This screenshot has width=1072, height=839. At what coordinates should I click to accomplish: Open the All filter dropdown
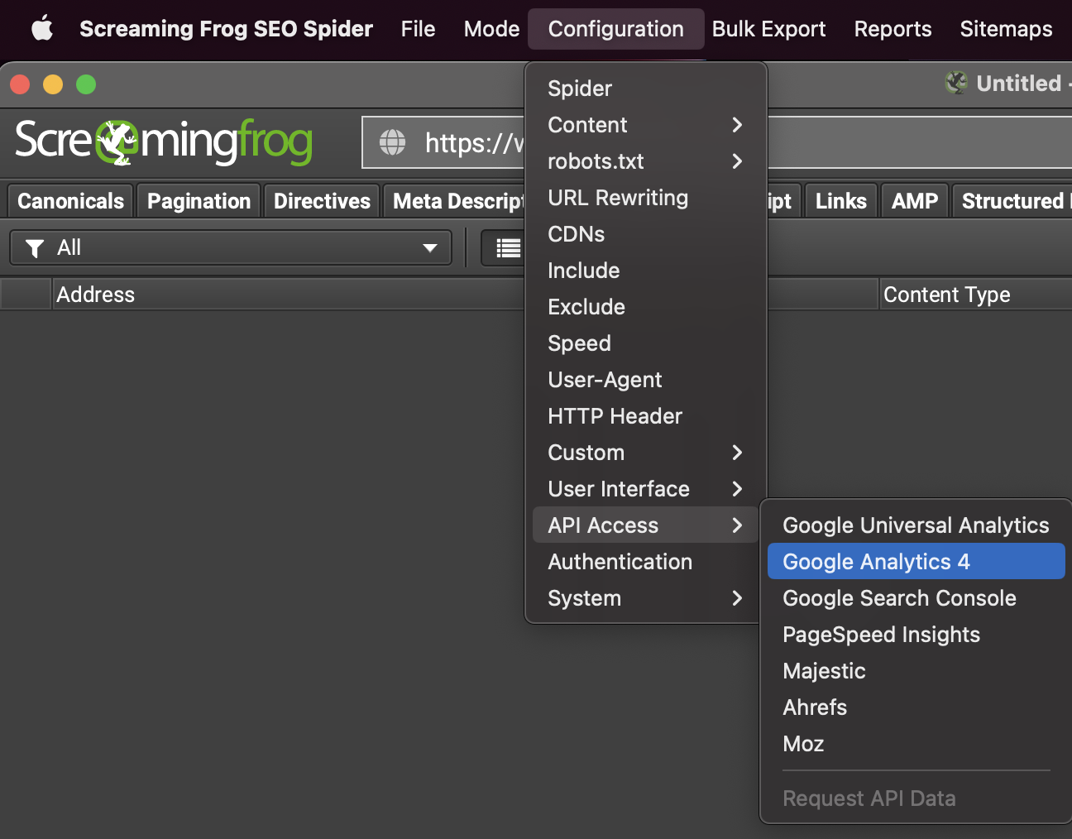pos(231,248)
